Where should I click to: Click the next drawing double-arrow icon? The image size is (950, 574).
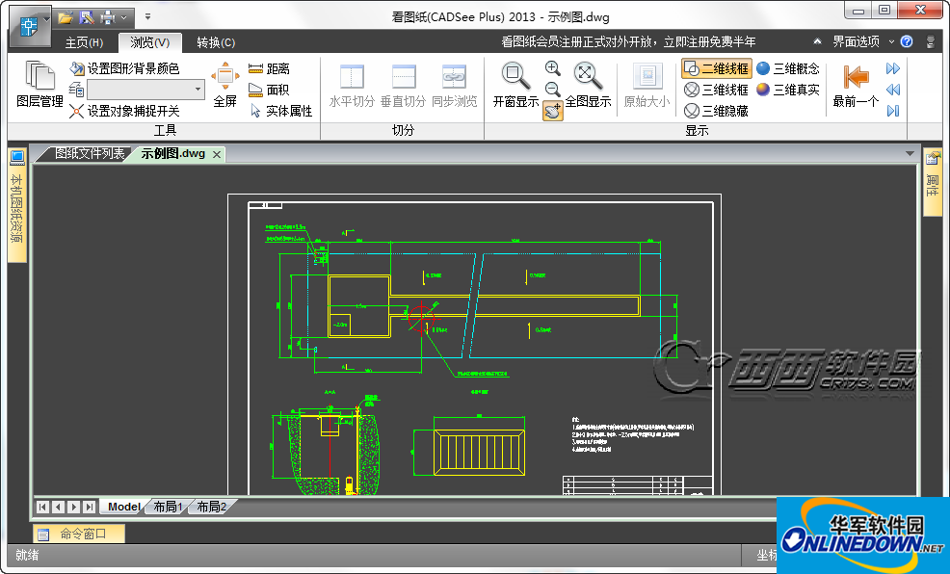pos(893,68)
